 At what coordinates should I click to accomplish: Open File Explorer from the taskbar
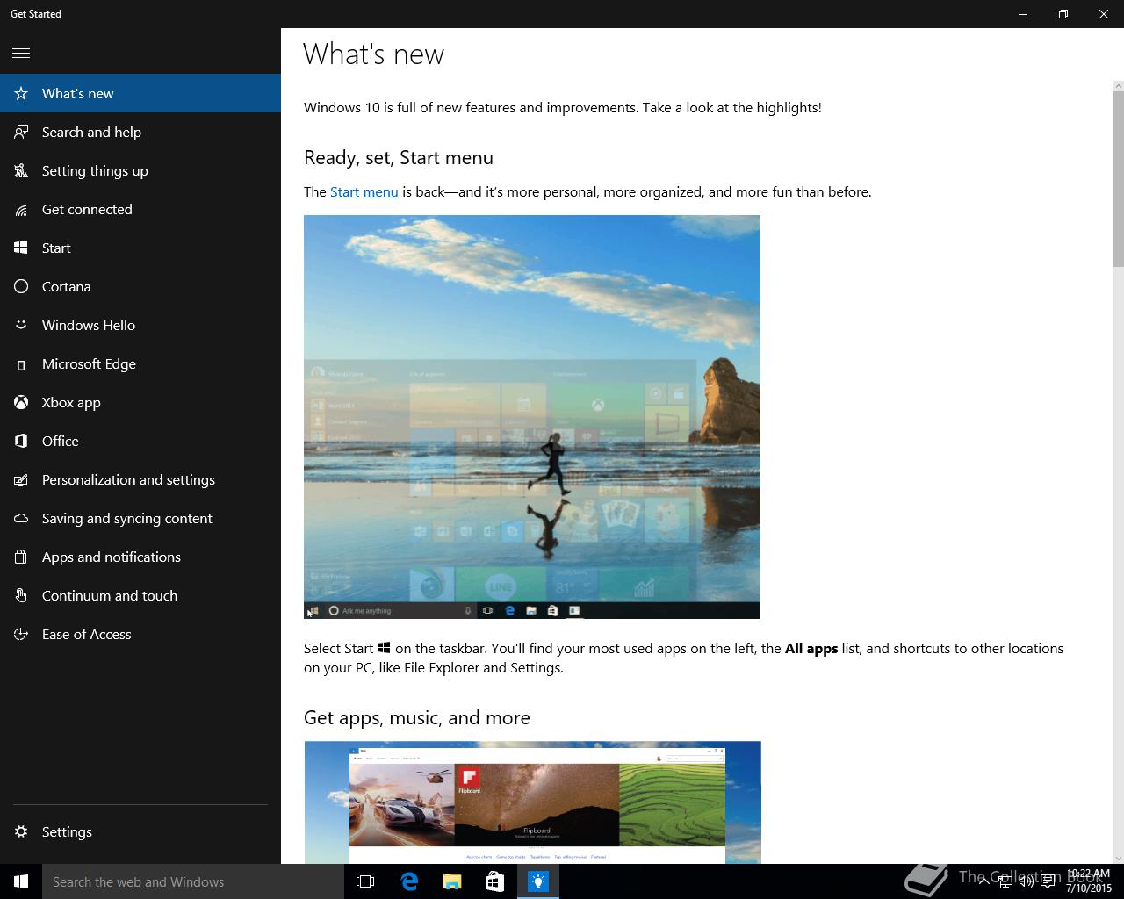coord(451,881)
